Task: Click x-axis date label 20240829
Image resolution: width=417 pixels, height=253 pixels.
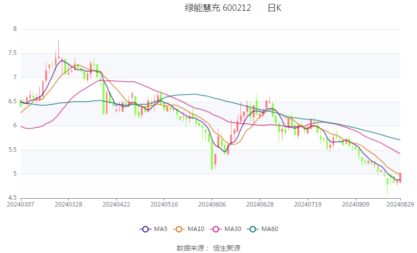Action: [x=400, y=205]
